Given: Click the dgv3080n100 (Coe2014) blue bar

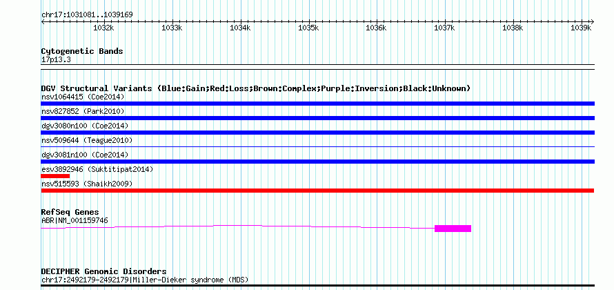Looking at the screenshot, I should [x=317, y=133].
